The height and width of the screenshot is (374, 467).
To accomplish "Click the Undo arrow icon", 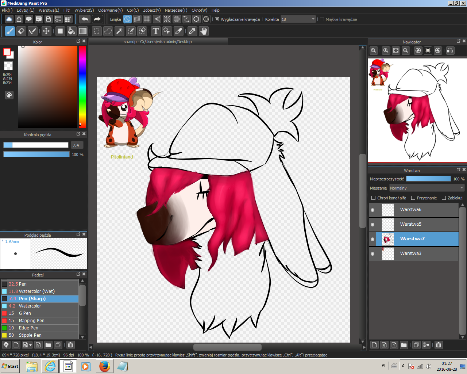I will coord(85,19).
